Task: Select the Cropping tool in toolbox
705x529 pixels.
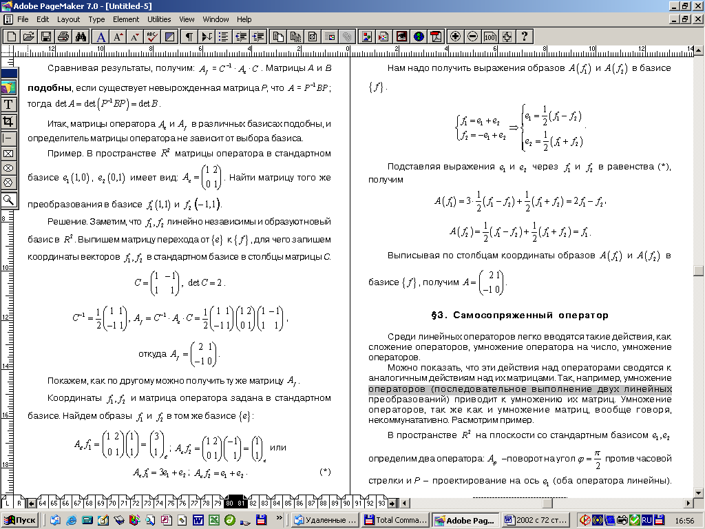Action: (8, 121)
